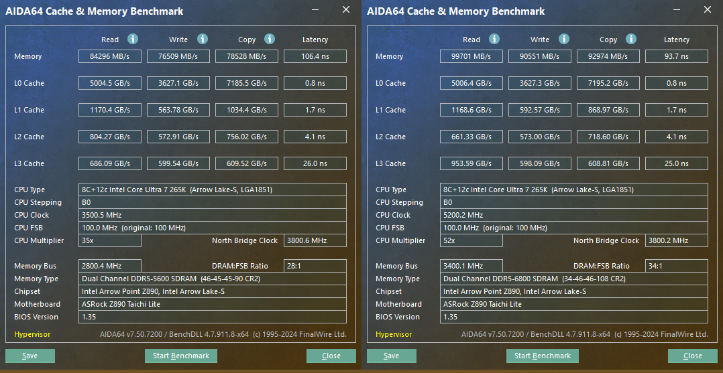Click the L3 Cache Read 953.59 GB/s field
The image size is (723, 373).
[471, 163]
